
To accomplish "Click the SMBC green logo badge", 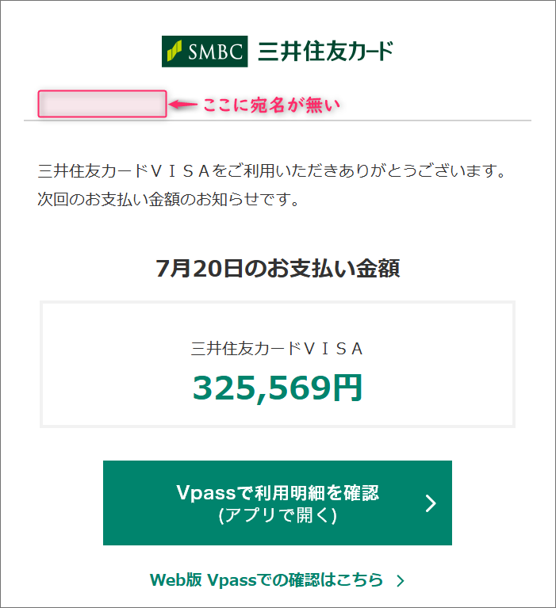I will click(x=205, y=52).
